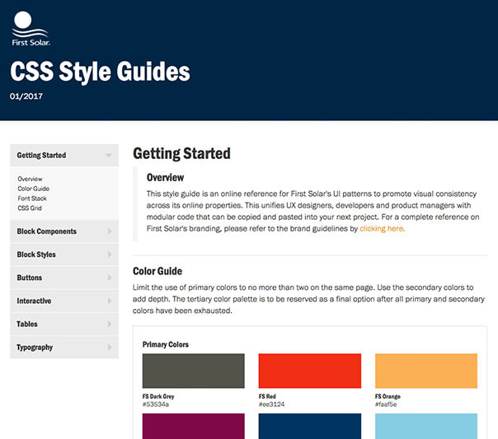Viewport: 498px width, 439px height.
Task: Open the Interactive menu item
Action: [64, 301]
